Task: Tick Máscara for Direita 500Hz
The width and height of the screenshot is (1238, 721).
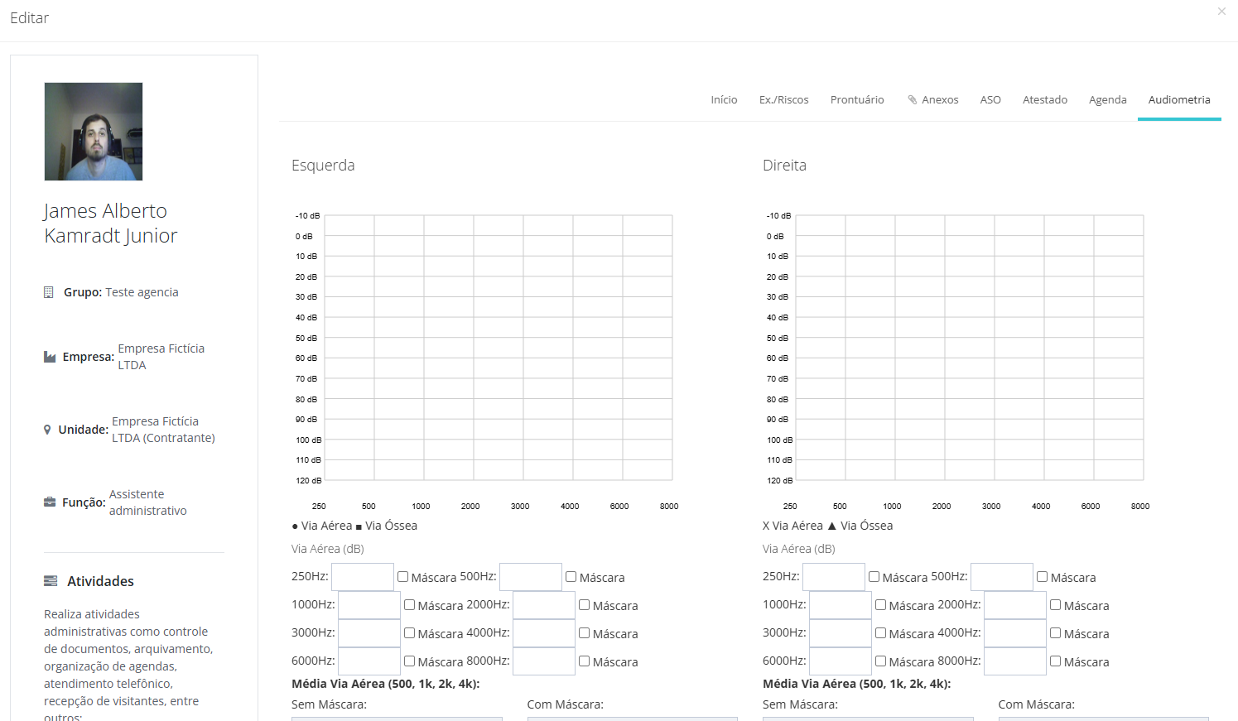Action: tap(1043, 577)
